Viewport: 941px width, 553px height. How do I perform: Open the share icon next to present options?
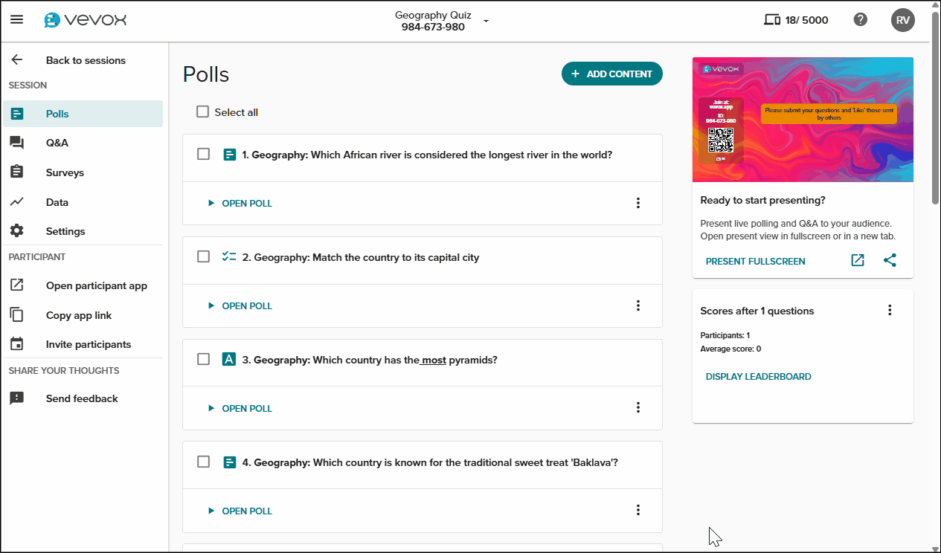pos(890,260)
